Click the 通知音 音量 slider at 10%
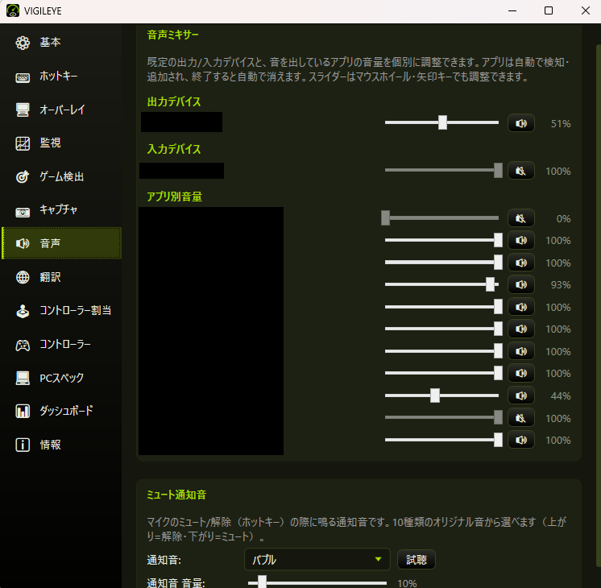The image size is (601, 588). (317, 582)
